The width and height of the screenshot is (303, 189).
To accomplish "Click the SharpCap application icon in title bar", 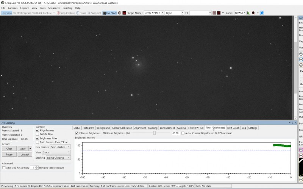I will [x=3, y=3].
